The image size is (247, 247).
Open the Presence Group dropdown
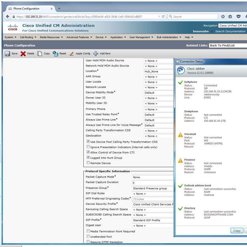tap(153, 189)
